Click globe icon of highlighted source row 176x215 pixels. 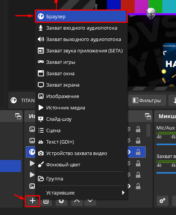pos(32,152)
